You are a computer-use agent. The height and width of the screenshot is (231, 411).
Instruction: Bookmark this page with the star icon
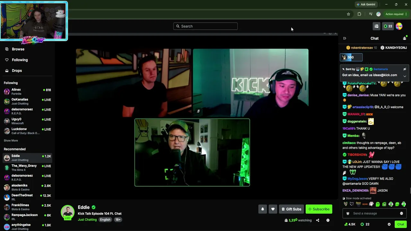pos(348,14)
